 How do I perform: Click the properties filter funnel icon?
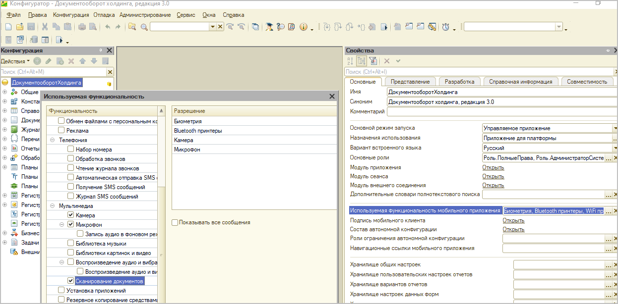(x=373, y=61)
